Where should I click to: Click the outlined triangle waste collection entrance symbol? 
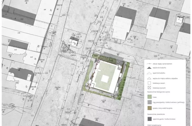point(149,78)
